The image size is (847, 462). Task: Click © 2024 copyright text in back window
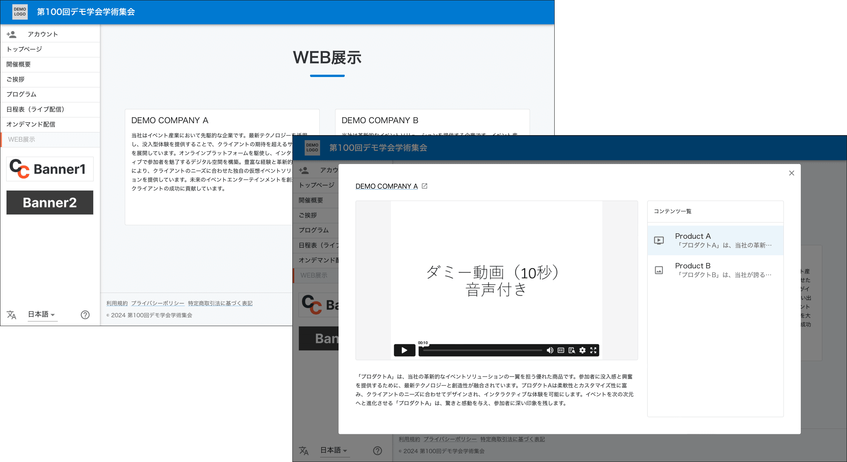pos(149,315)
